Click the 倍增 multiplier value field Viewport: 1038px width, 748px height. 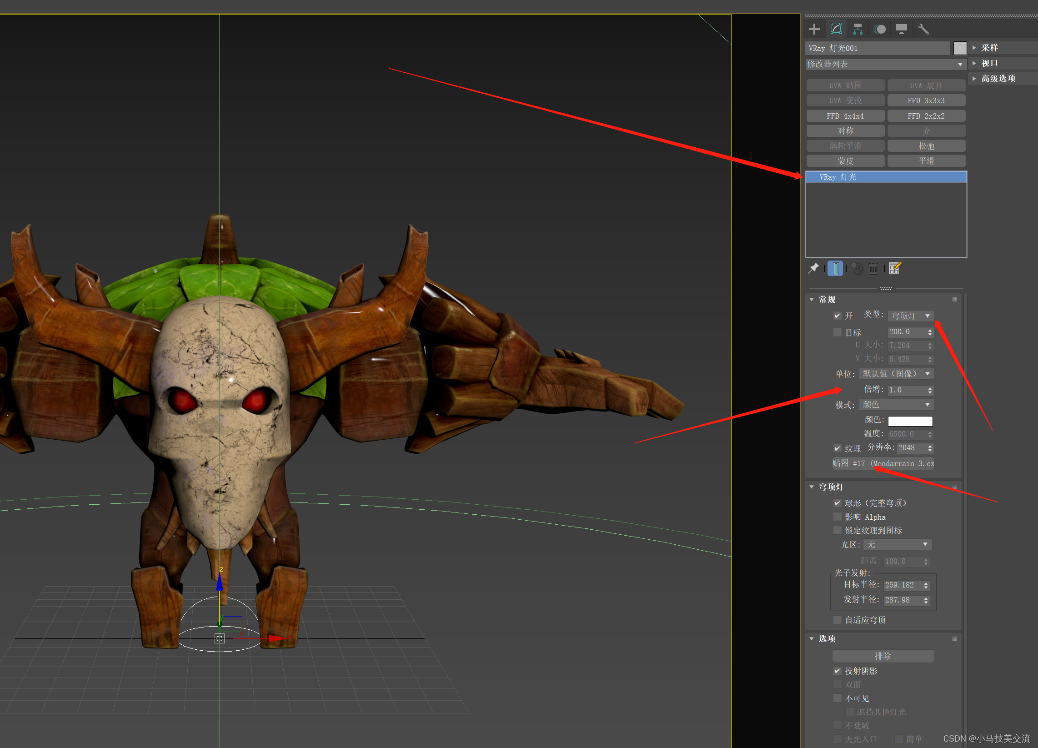pos(906,390)
